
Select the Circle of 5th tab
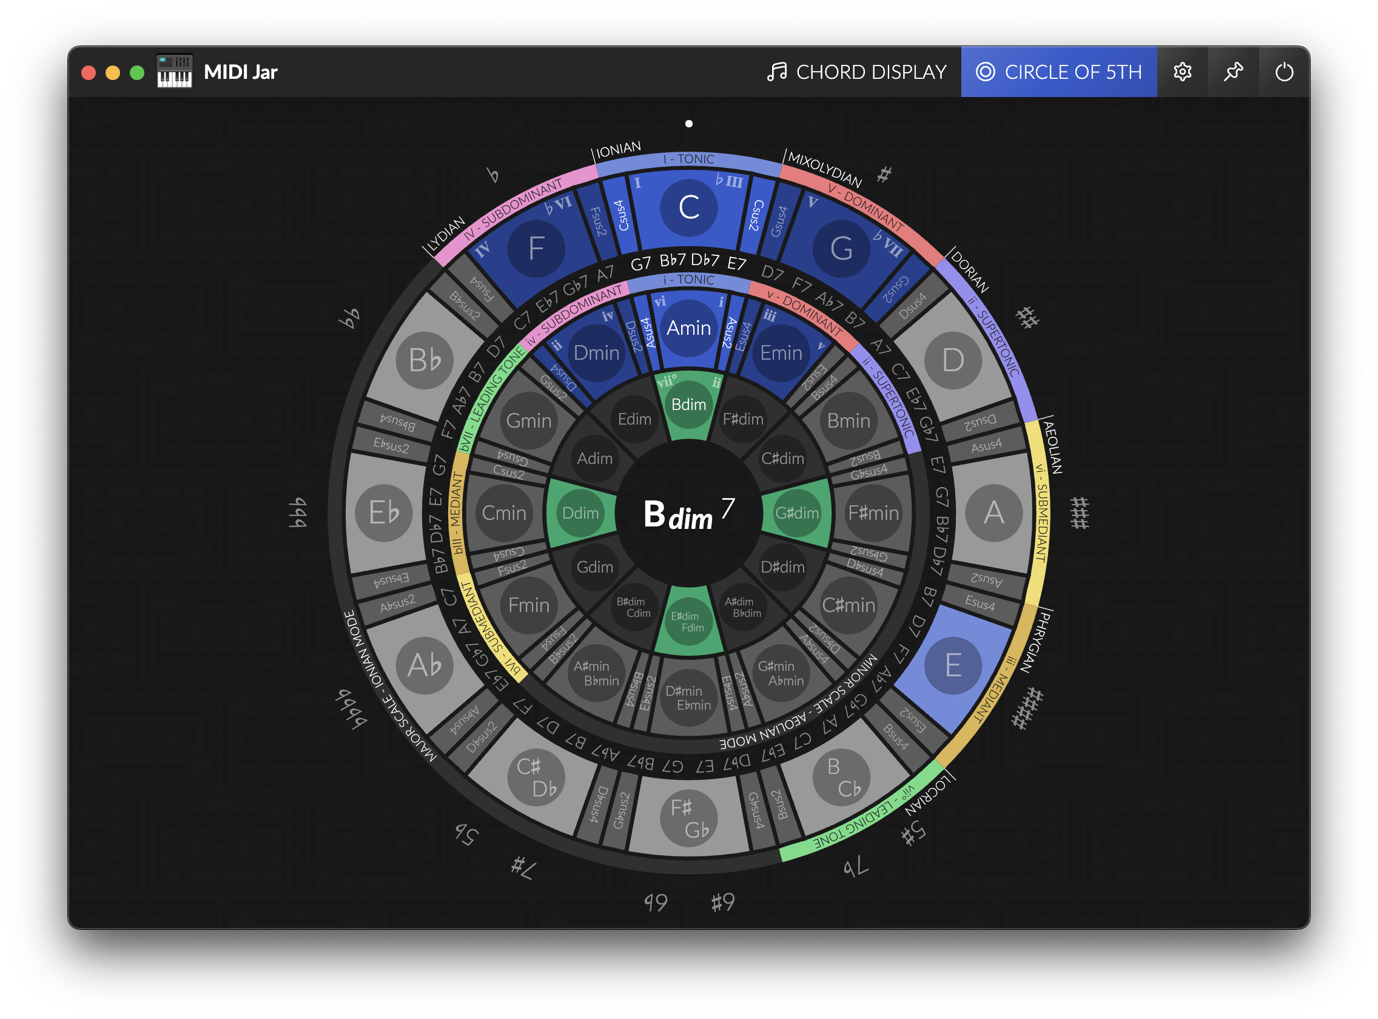[1058, 72]
